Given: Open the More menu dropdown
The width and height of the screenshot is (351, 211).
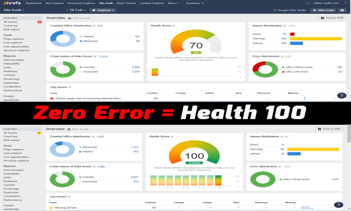Looking at the screenshot, I should (173, 3).
